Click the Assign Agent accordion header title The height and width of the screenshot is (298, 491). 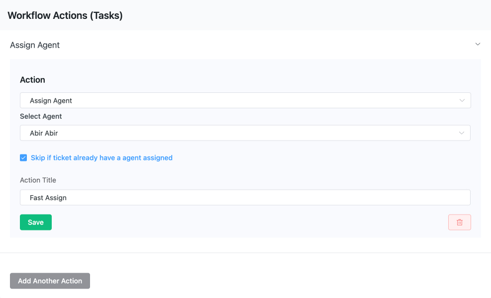point(35,45)
